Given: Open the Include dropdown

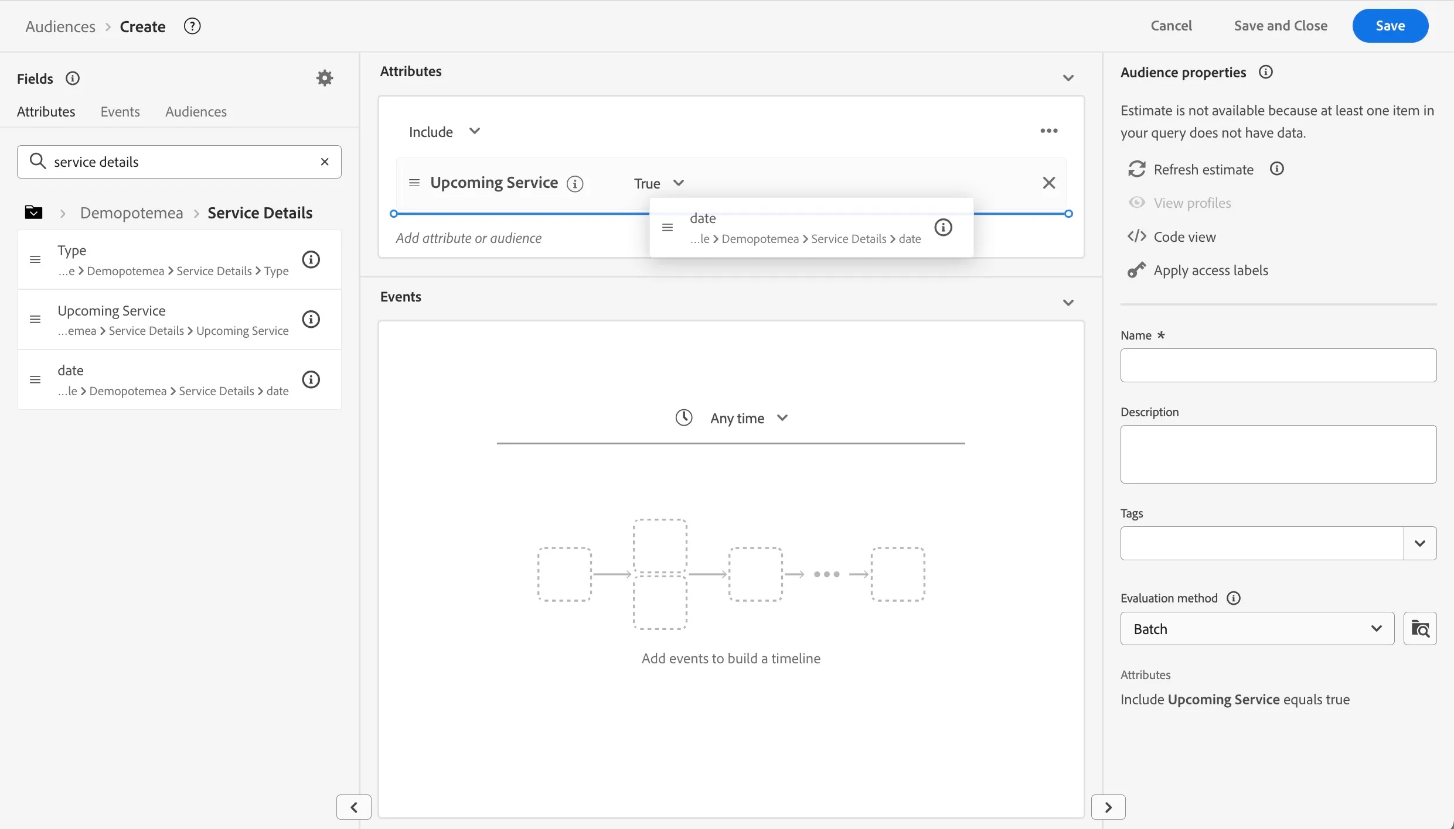Looking at the screenshot, I should (x=444, y=132).
